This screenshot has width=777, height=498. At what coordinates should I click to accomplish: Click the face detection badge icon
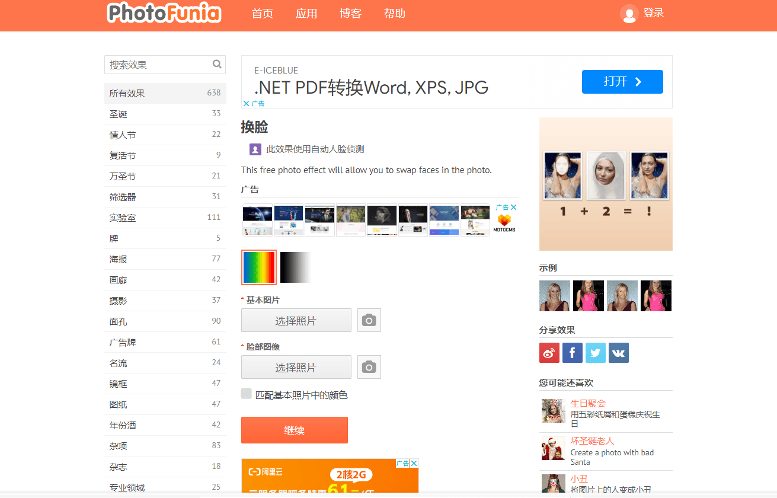[255, 149]
